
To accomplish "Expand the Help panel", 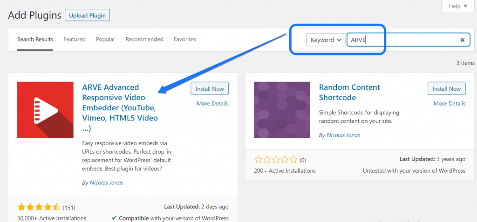I will pos(457,6).
